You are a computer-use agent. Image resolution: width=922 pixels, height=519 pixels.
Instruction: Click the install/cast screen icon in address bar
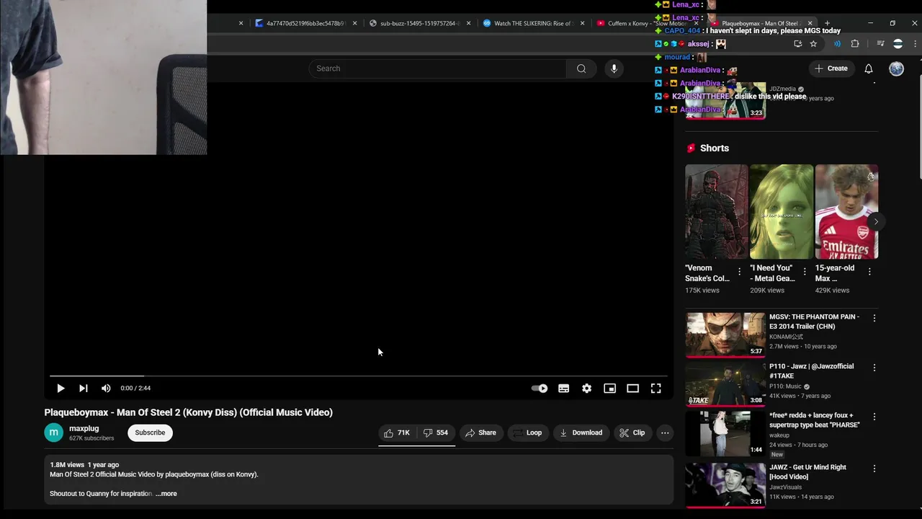click(x=797, y=44)
